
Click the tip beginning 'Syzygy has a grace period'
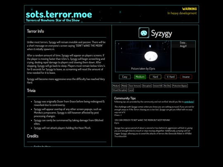tap(153, 131)
